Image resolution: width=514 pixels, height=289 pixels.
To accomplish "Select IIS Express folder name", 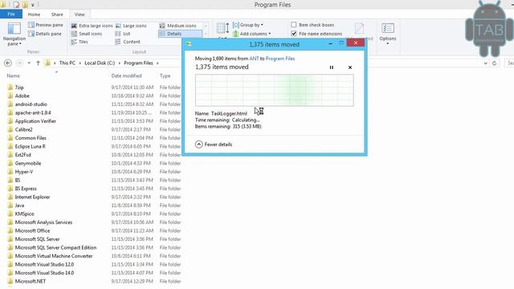I will pyautogui.click(x=26, y=189).
